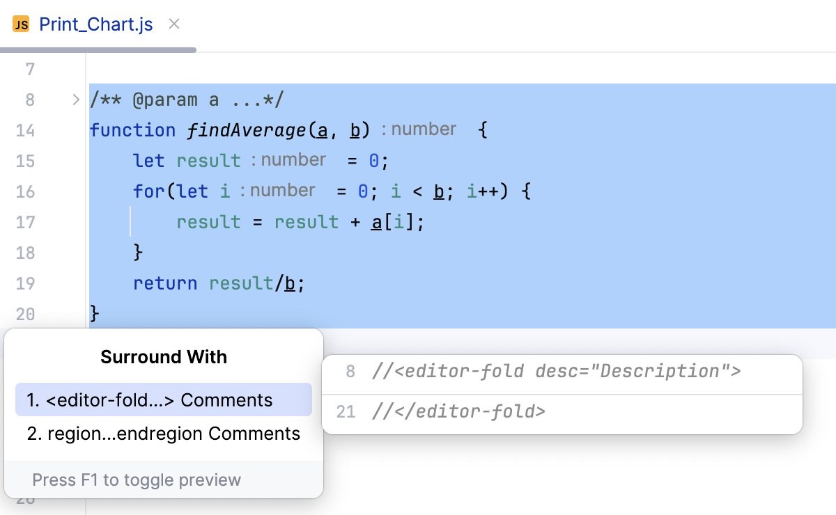Click the findAverage function name

click(246, 130)
